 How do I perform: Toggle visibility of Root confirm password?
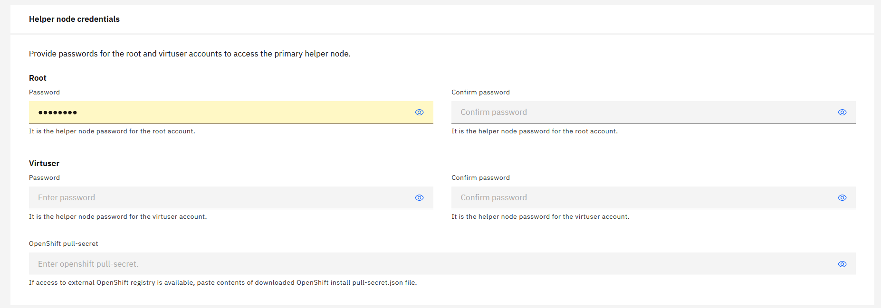pyautogui.click(x=842, y=112)
